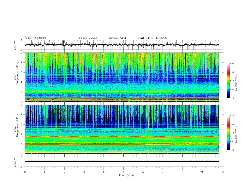
Task: Click the ch.1 spectrogram color bar
Action: click(228, 81)
